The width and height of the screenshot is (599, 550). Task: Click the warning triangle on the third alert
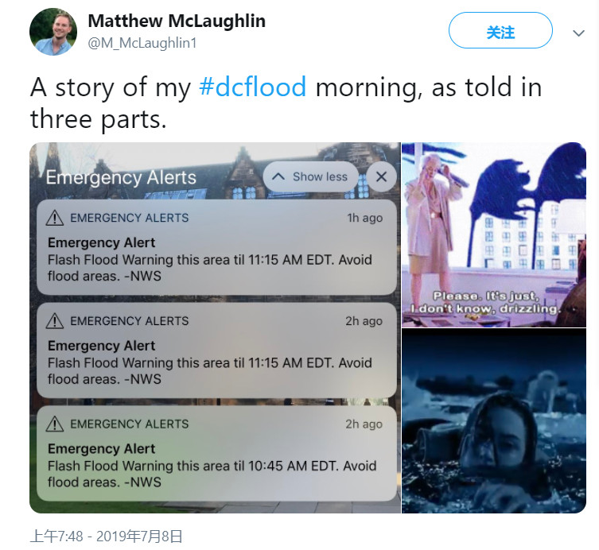55,424
